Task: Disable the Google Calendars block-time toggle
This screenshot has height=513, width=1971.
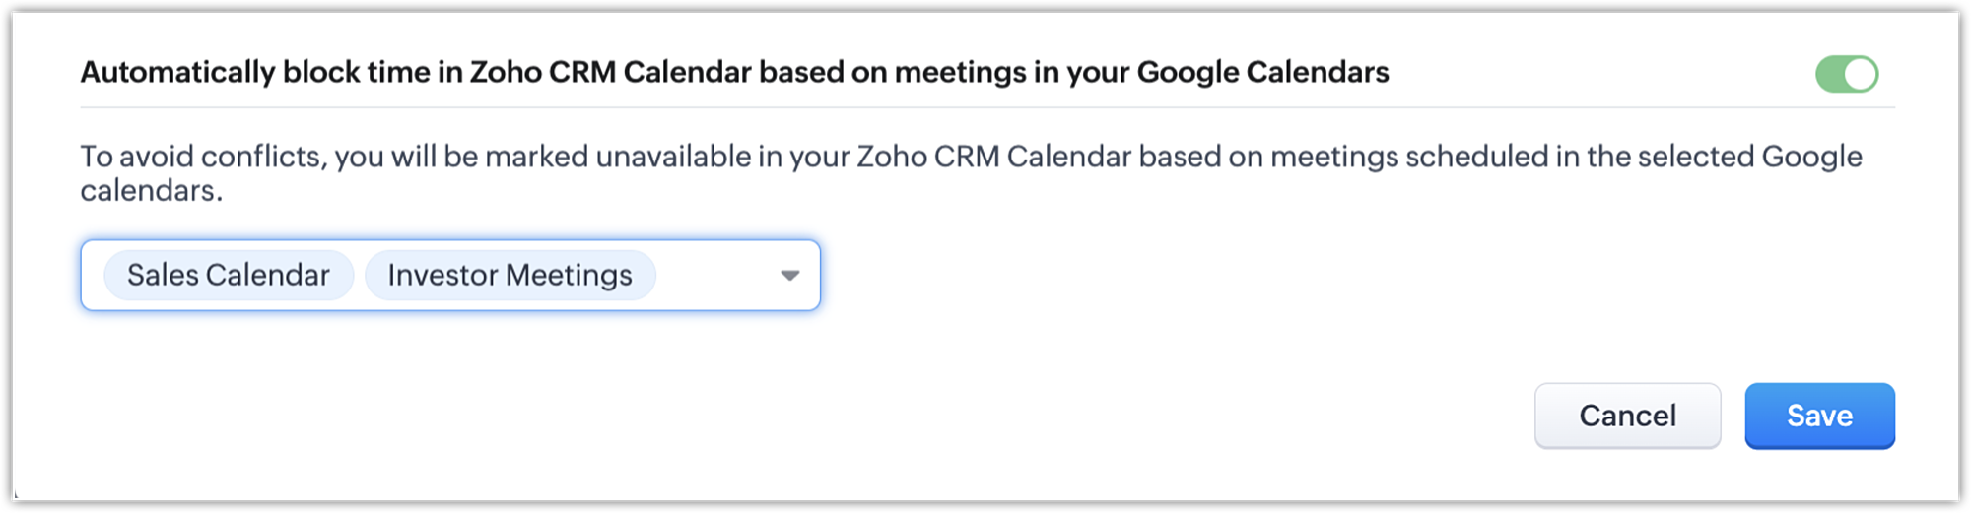Action: click(x=1847, y=74)
